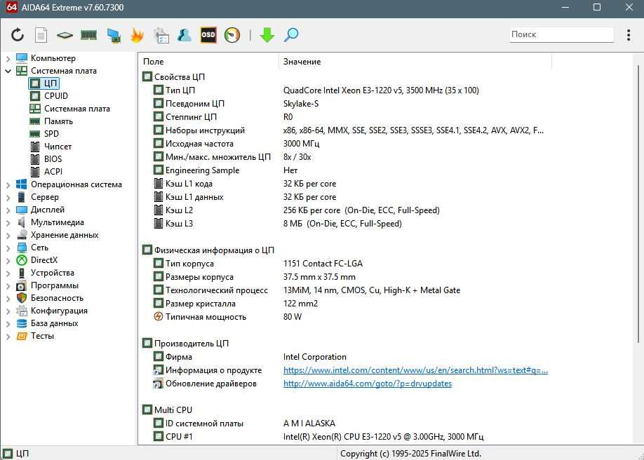The width and height of the screenshot is (644, 460).
Task: Click the Конфигурация tree icon
Action: [x=22, y=311]
